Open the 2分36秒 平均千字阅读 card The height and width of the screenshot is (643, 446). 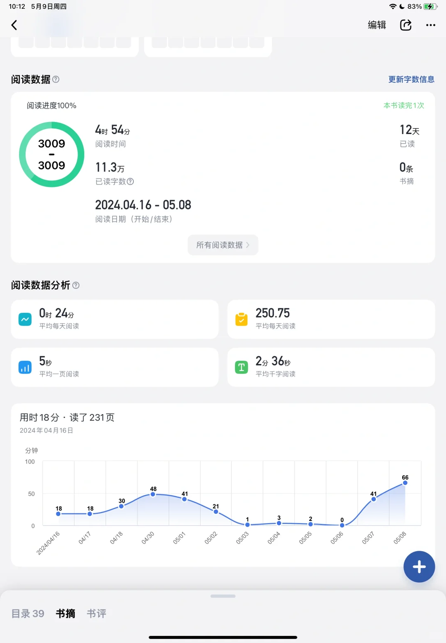331,367
